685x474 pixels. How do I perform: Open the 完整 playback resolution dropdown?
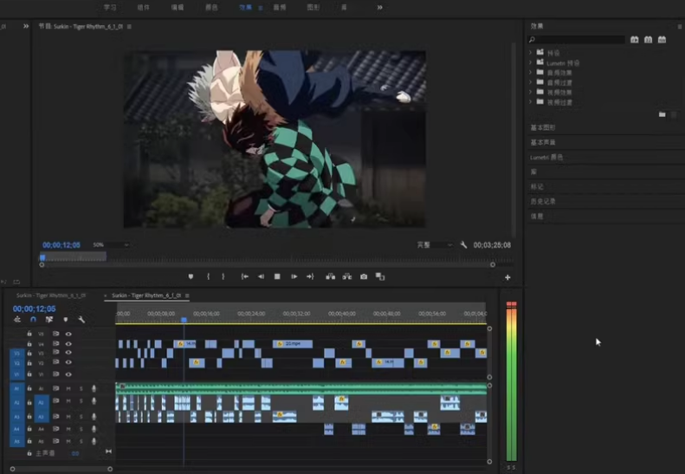coord(435,245)
